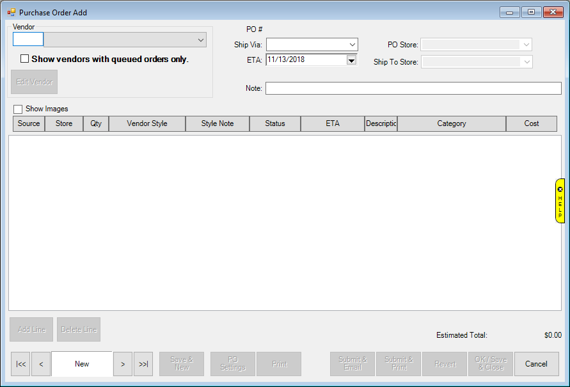The image size is (570, 387).
Task: Click into the Note text field
Action: click(413, 88)
